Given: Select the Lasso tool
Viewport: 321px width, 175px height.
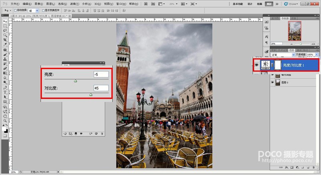Looking at the screenshot, I should pyautogui.click(x=5, y=31).
